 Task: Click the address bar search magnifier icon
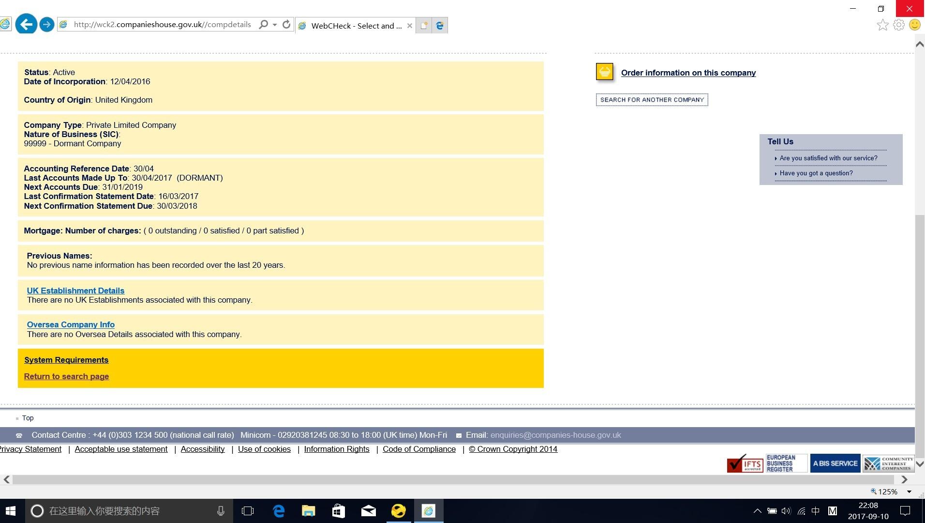pyautogui.click(x=263, y=24)
